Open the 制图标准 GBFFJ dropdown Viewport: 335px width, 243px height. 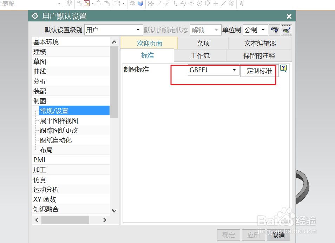pyautogui.click(x=214, y=70)
